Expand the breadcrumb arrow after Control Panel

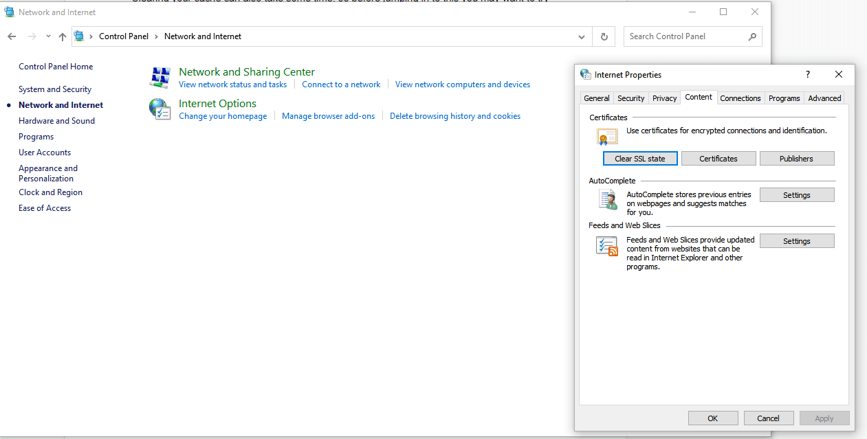(155, 36)
